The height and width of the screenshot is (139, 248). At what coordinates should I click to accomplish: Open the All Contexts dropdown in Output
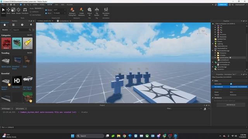click(21, 109)
